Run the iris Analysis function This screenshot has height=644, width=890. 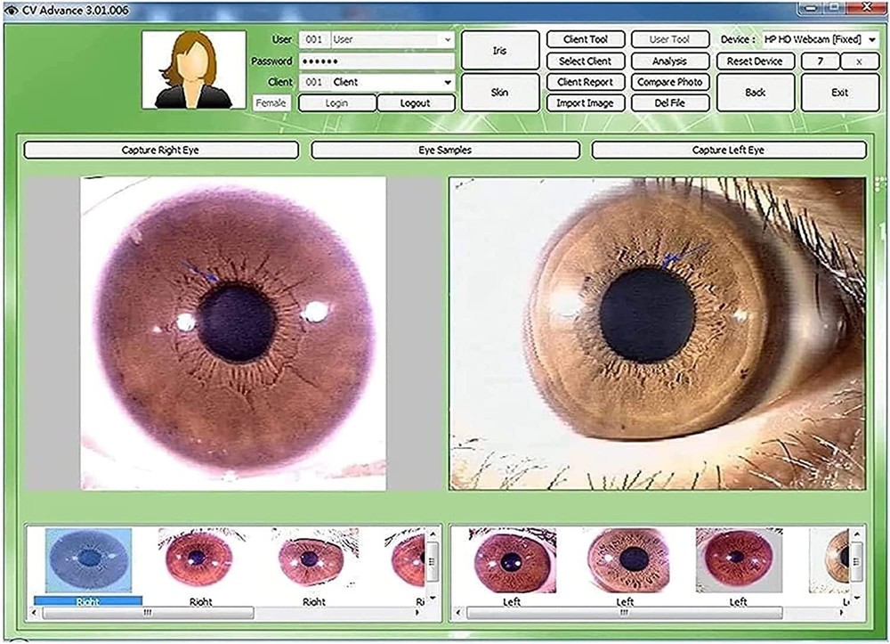668,61
